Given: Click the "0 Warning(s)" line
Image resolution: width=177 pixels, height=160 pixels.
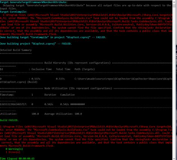Looking at the screenshot, I should tap(14, 149).
